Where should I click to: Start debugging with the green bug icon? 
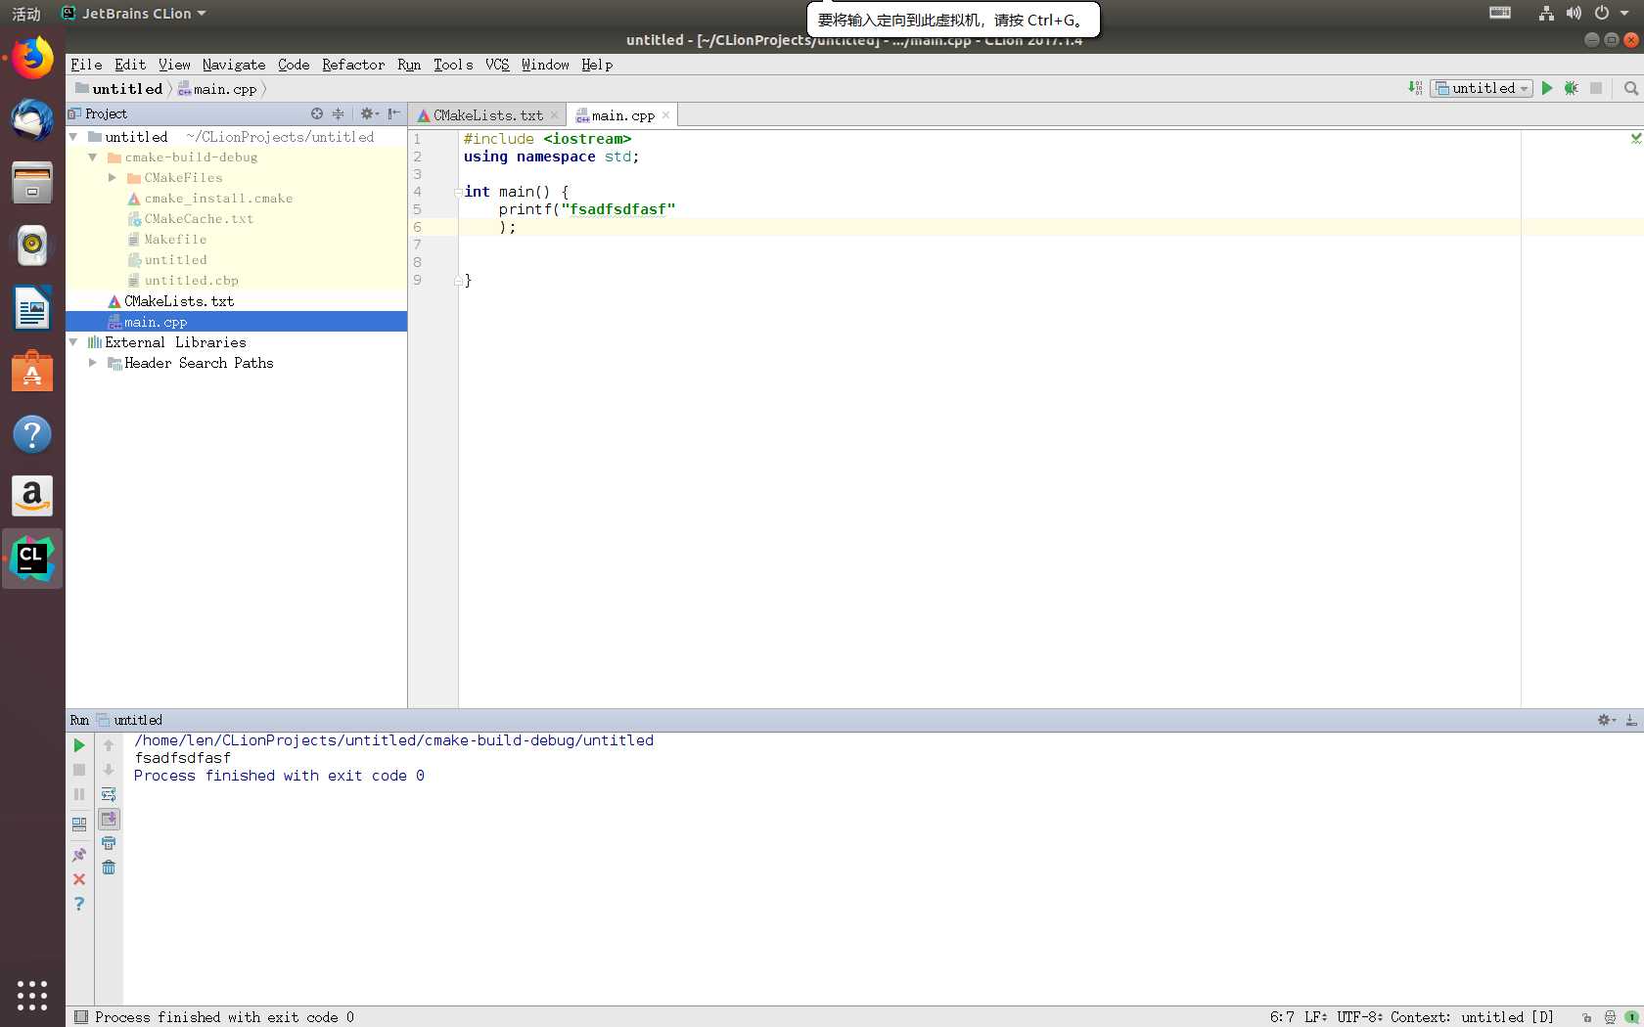(x=1572, y=88)
